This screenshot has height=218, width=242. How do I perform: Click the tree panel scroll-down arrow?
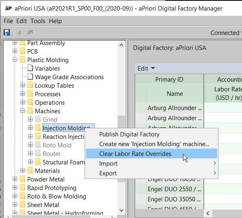pyautogui.click(x=122, y=210)
